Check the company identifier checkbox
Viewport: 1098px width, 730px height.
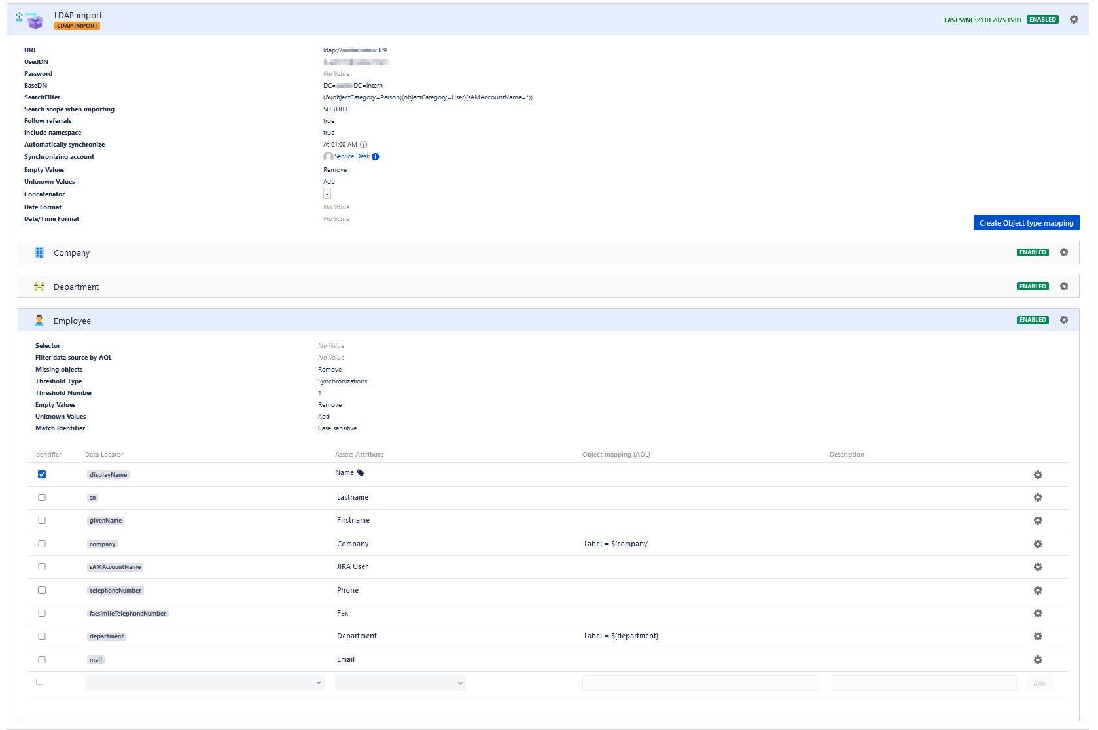[x=42, y=544]
